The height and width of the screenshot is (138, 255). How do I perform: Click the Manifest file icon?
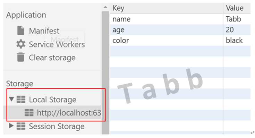pyautogui.click(x=21, y=31)
